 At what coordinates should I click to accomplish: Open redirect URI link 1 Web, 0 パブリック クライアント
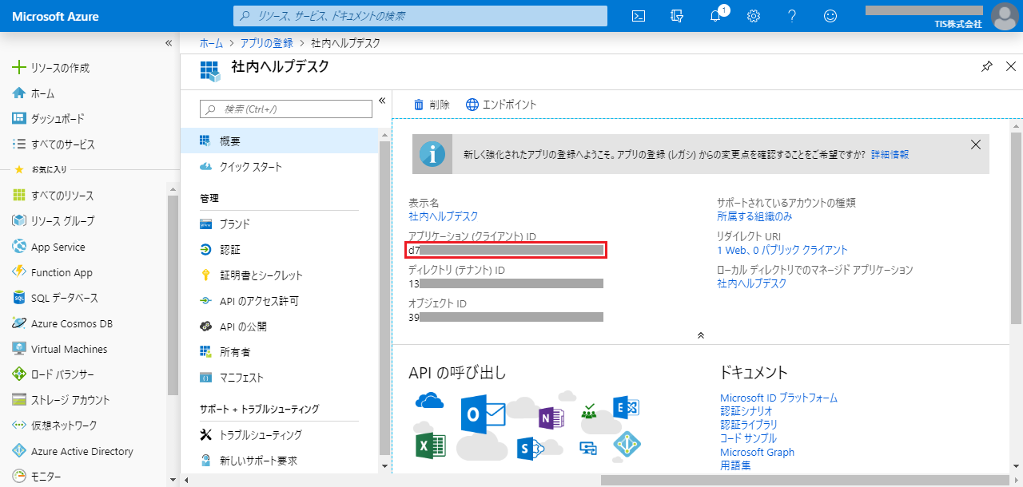click(782, 250)
